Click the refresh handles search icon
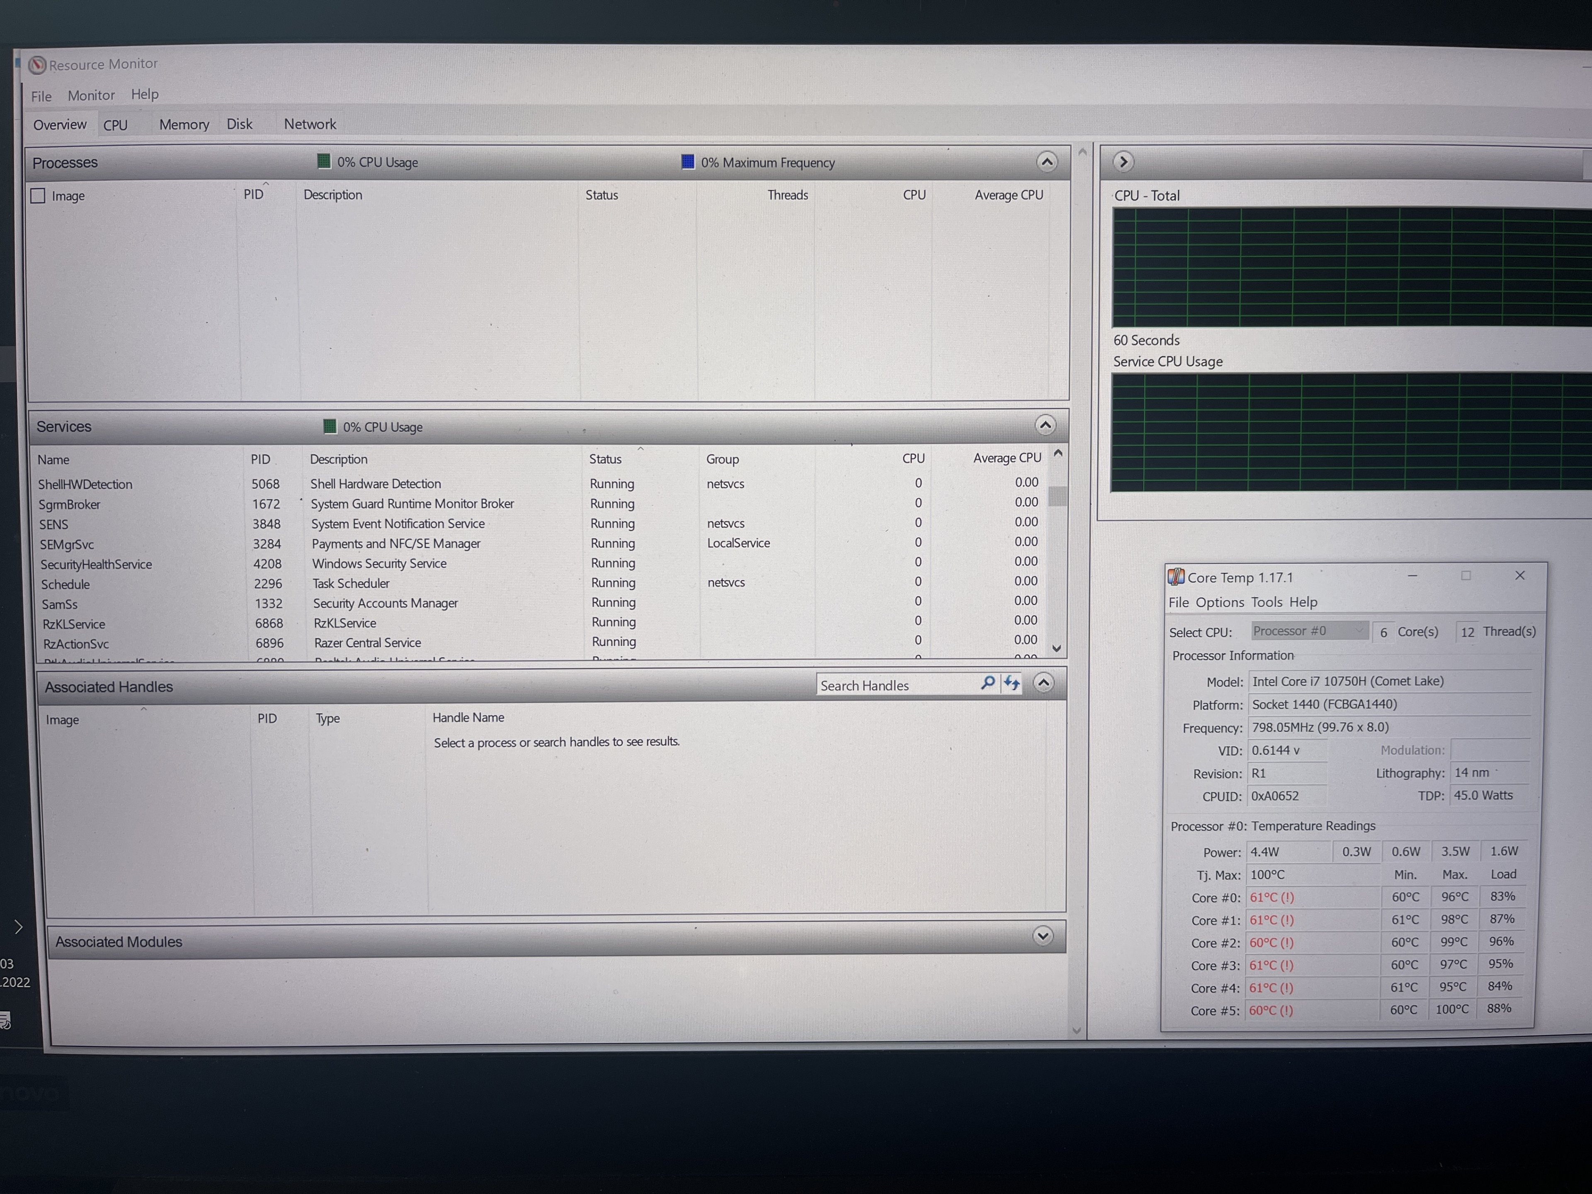The height and width of the screenshot is (1194, 1592). pyautogui.click(x=1012, y=683)
